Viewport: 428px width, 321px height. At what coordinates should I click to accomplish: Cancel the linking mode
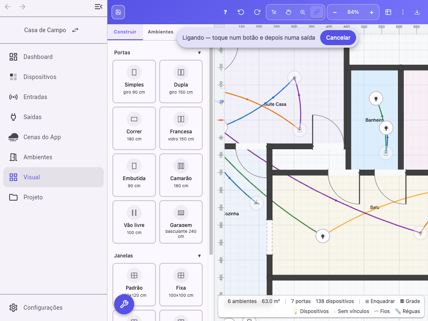coord(338,38)
